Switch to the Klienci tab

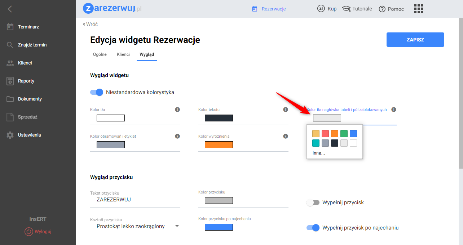tap(123, 54)
